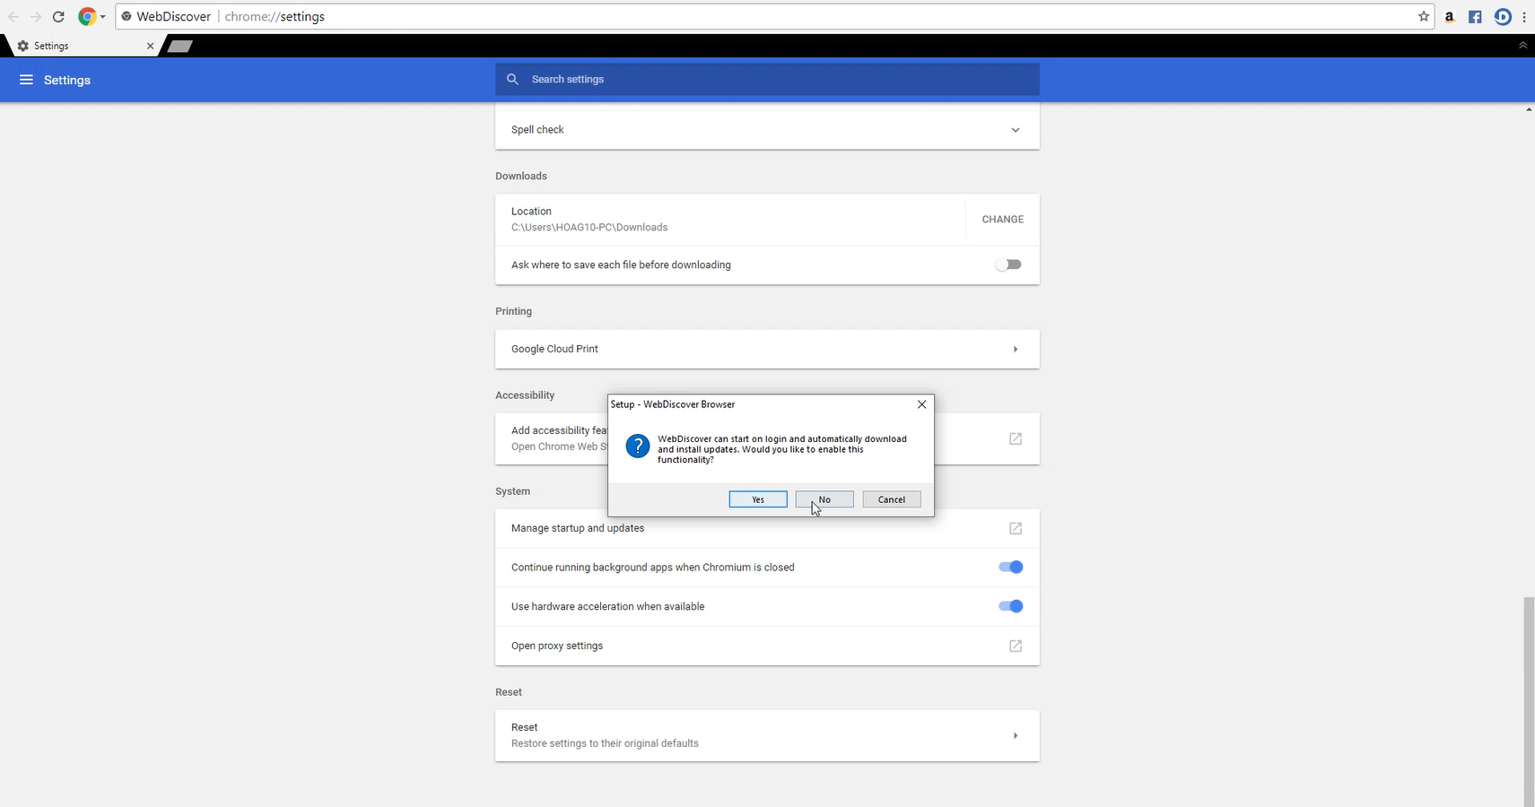
Task: Toggle Ask where to save each file
Action: [1008, 265]
